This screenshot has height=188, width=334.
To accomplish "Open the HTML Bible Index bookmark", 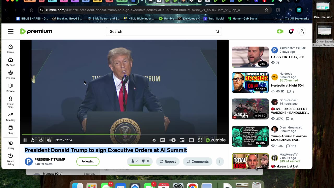I will 139,19.
